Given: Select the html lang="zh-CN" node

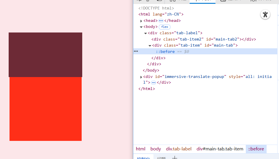Looking at the screenshot, I should tap(161, 14).
